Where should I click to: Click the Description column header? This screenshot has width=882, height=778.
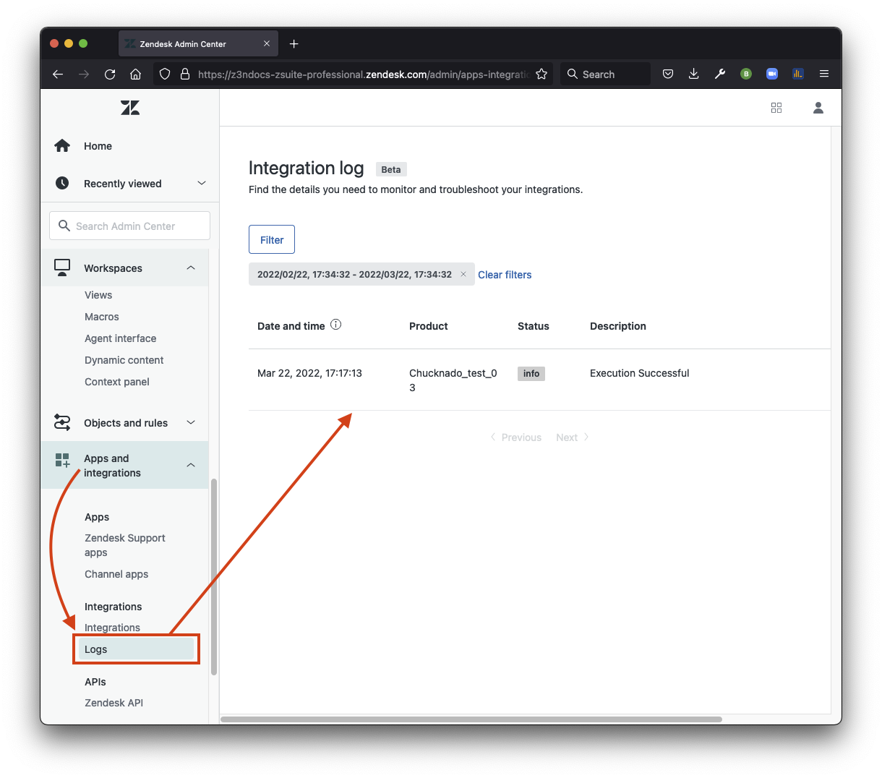pyautogui.click(x=618, y=326)
